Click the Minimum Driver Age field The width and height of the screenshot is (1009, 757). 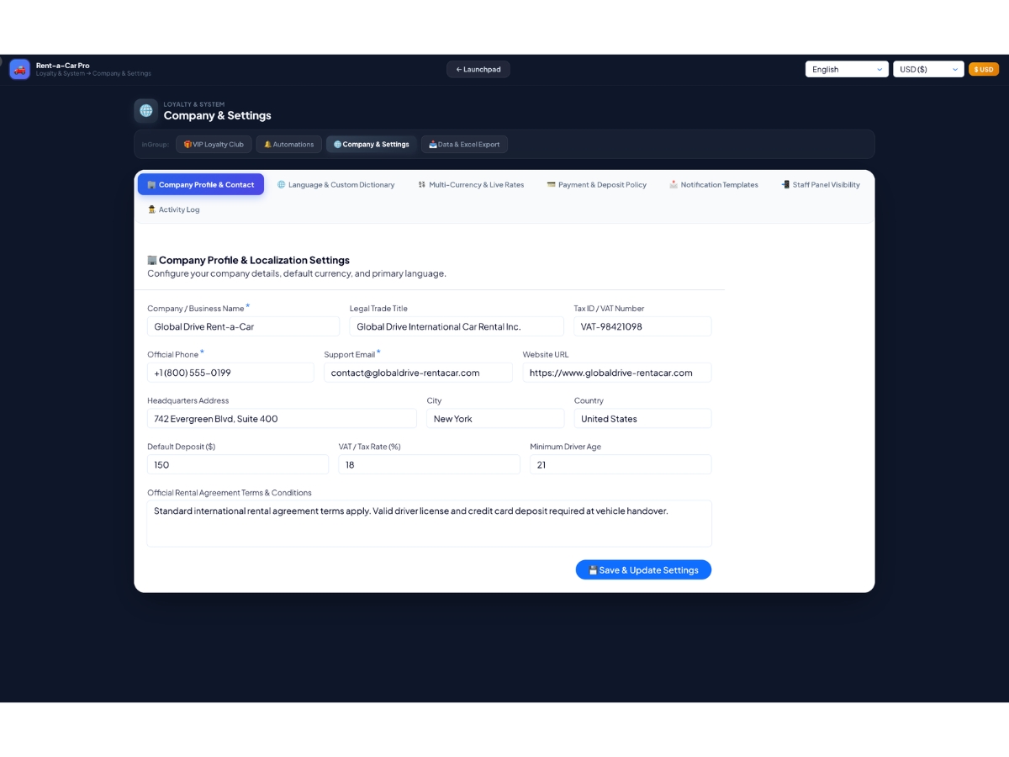[621, 464]
